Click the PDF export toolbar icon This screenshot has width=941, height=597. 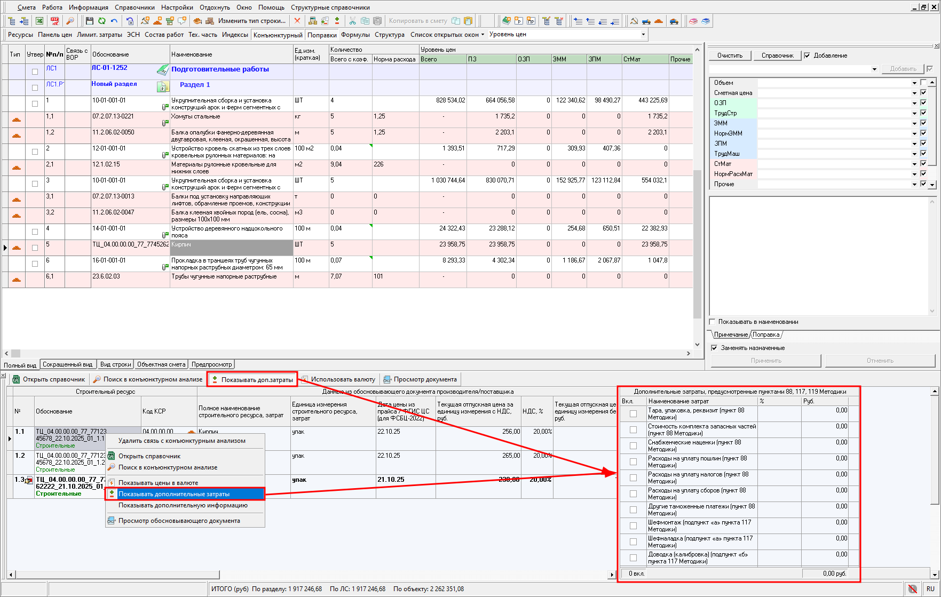[x=54, y=21]
